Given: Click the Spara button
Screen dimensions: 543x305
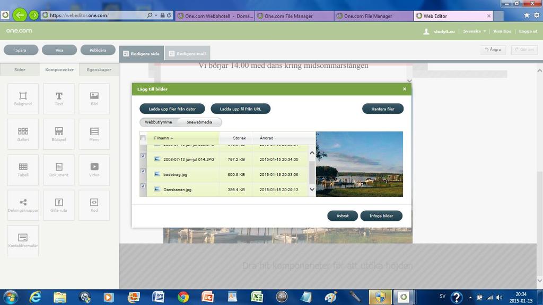Looking at the screenshot, I should tap(21, 50).
